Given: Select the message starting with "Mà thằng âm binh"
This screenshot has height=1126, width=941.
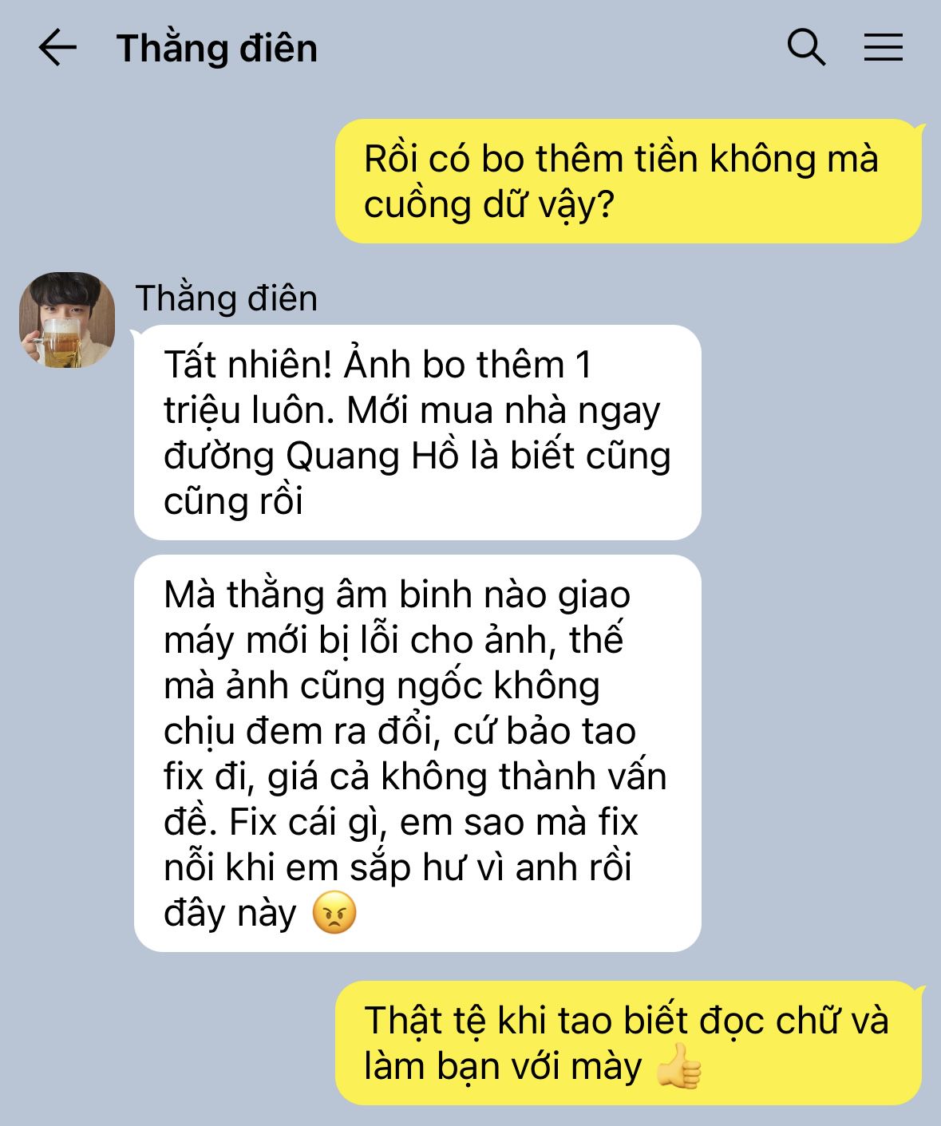Looking at the screenshot, I should (417, 753).
